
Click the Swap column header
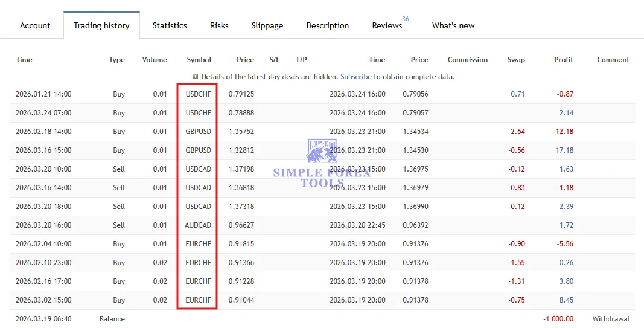click(516, 60)
